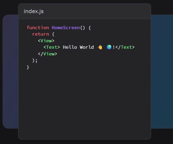Click the opening View tag
Image resolution: width=173 pixels, height=144 pixels.
(x=46, y=41)
